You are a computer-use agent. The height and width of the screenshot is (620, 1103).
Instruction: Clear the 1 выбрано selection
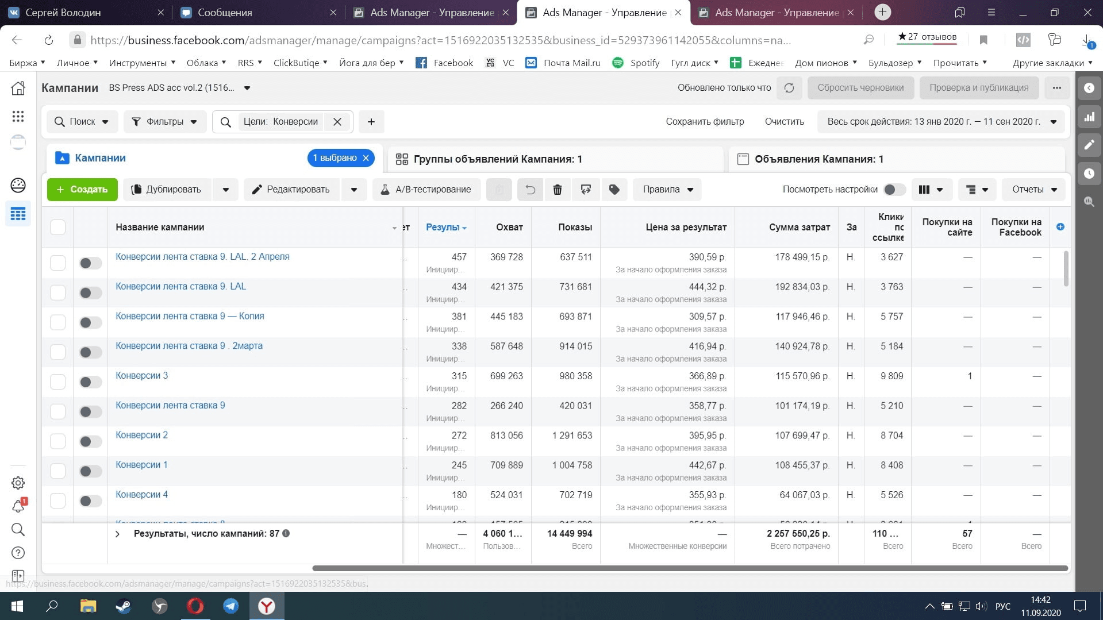[366, 158]
